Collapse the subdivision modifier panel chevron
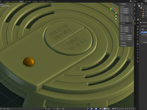The width and height of the screenshot is (147, 110). (x=141, y=29)
